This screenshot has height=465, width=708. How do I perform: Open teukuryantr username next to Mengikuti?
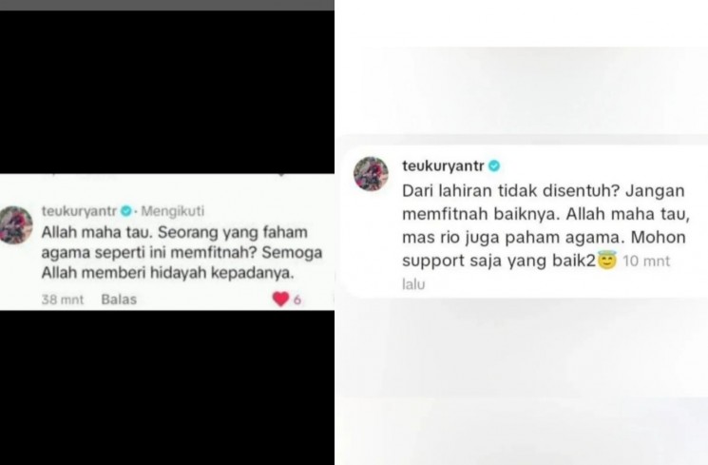[x=80, y=210]
